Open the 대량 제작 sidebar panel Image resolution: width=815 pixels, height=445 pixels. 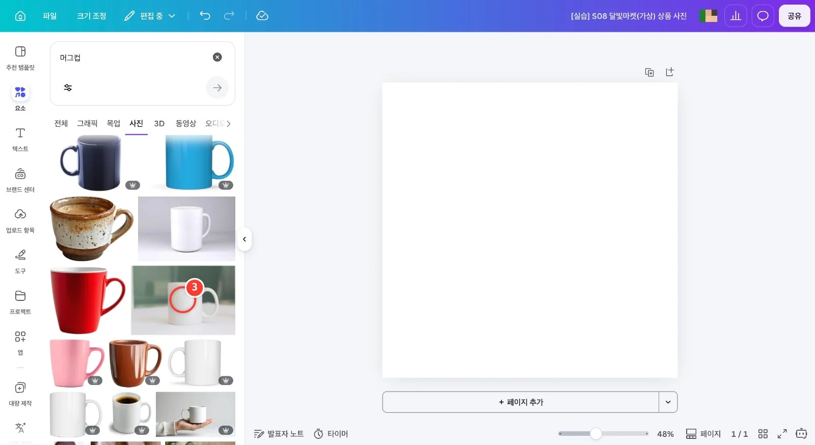[20, 394]
